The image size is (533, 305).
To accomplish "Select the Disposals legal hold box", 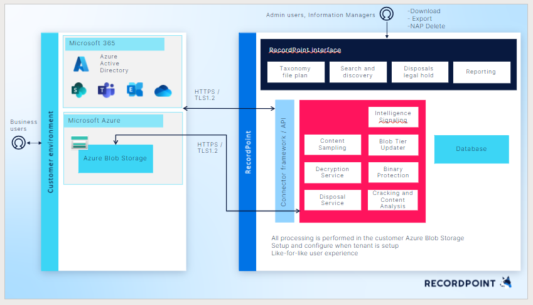I will click(420, 72).
